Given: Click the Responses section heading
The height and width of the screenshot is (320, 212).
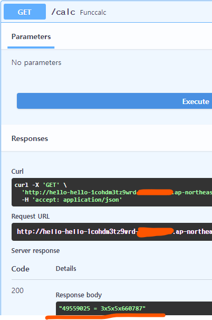Looking at the screenshot, I should (30, 138).
